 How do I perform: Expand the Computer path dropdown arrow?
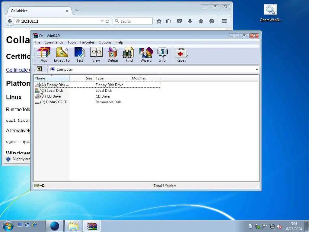(257, 69)
